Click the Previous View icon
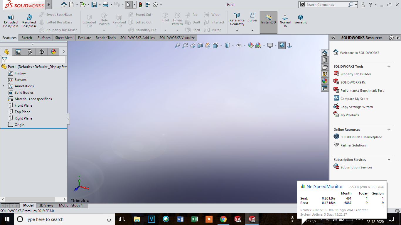 pyautogui.click(x=193, y=45)
